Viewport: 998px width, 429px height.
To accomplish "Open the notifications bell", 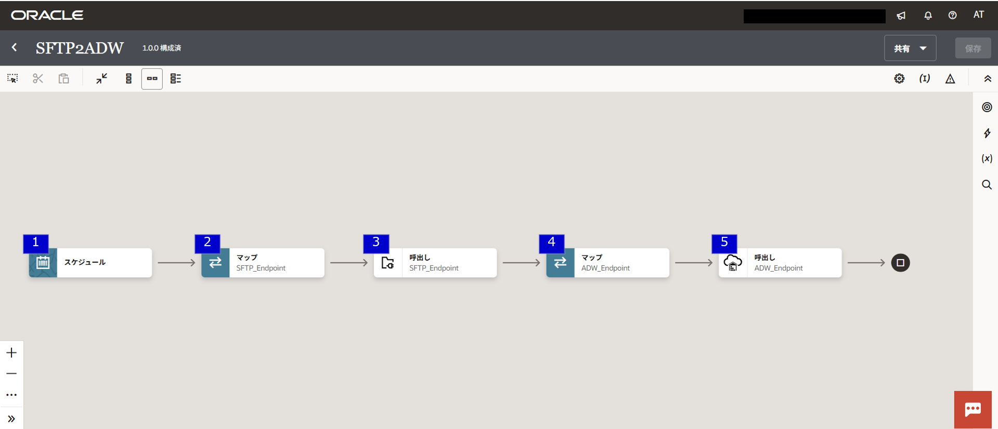I will point(928,16).
